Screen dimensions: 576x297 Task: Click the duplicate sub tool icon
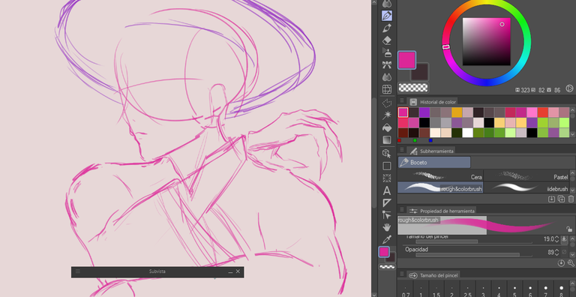tap(561, 199)
